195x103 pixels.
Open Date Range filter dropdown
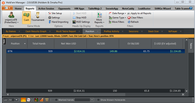(117, 13)
